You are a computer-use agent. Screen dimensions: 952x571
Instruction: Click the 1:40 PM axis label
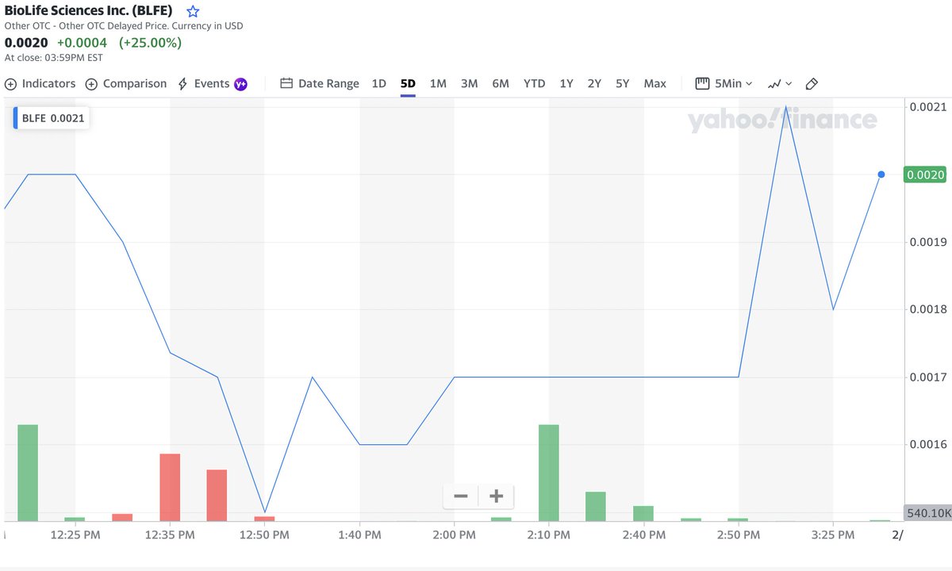(x=360, y=535)
